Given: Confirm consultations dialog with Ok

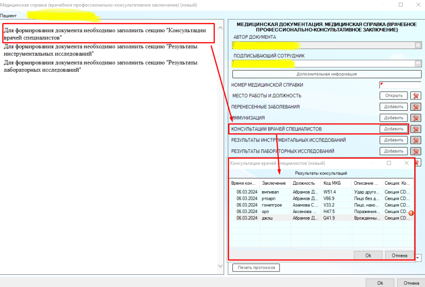Looking at the screenshot, I should click(368, 255).
